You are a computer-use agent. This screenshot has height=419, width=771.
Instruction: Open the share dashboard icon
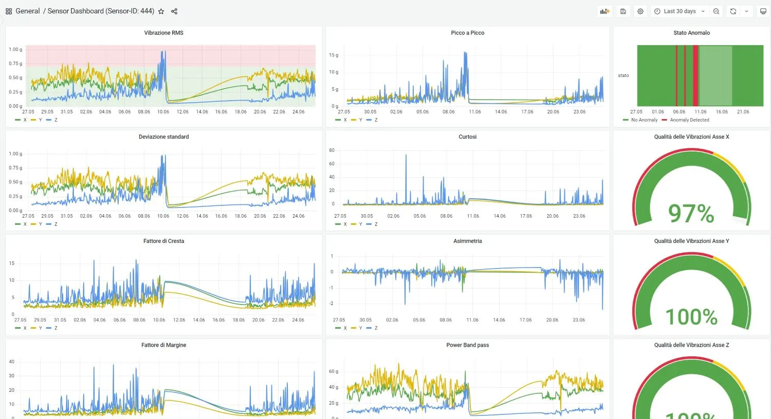pos(174,11)
